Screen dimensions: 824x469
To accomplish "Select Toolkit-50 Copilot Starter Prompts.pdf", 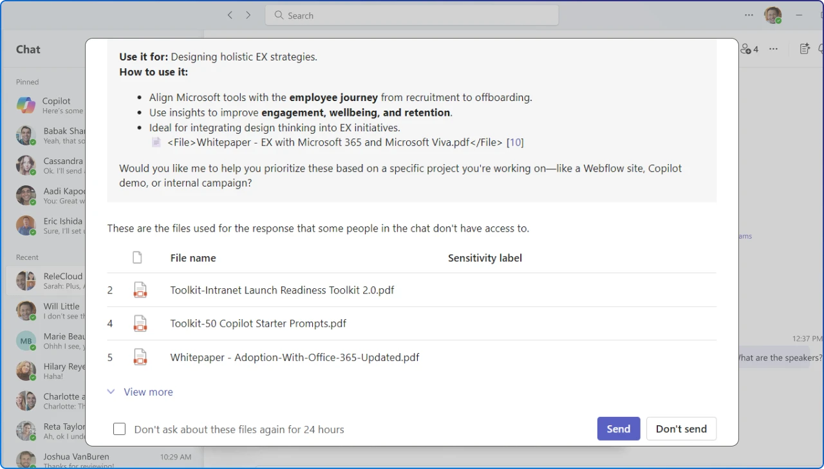I will [258, 324].
